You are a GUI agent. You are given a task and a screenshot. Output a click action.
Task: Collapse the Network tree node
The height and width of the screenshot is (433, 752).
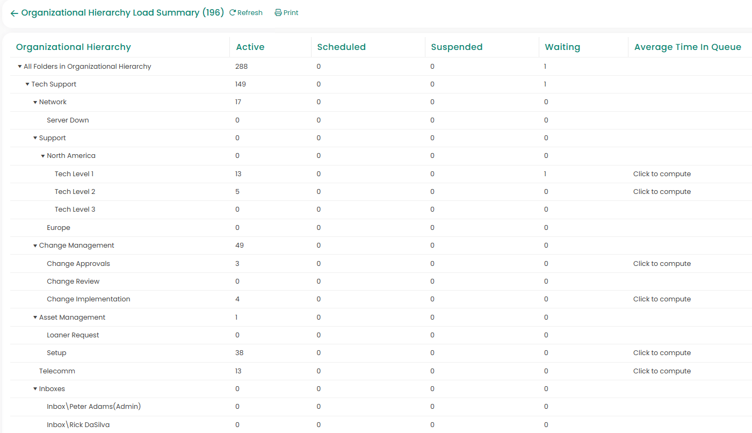tap(35, 102)
